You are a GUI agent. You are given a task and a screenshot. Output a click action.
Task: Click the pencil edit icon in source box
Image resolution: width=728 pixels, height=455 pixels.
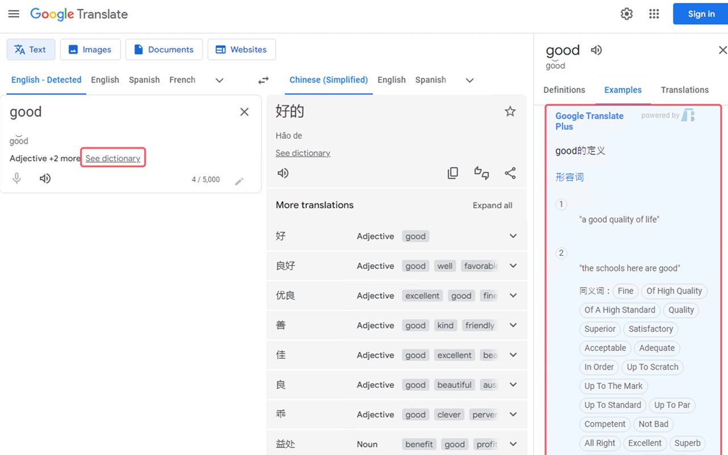tap(239, 181)
